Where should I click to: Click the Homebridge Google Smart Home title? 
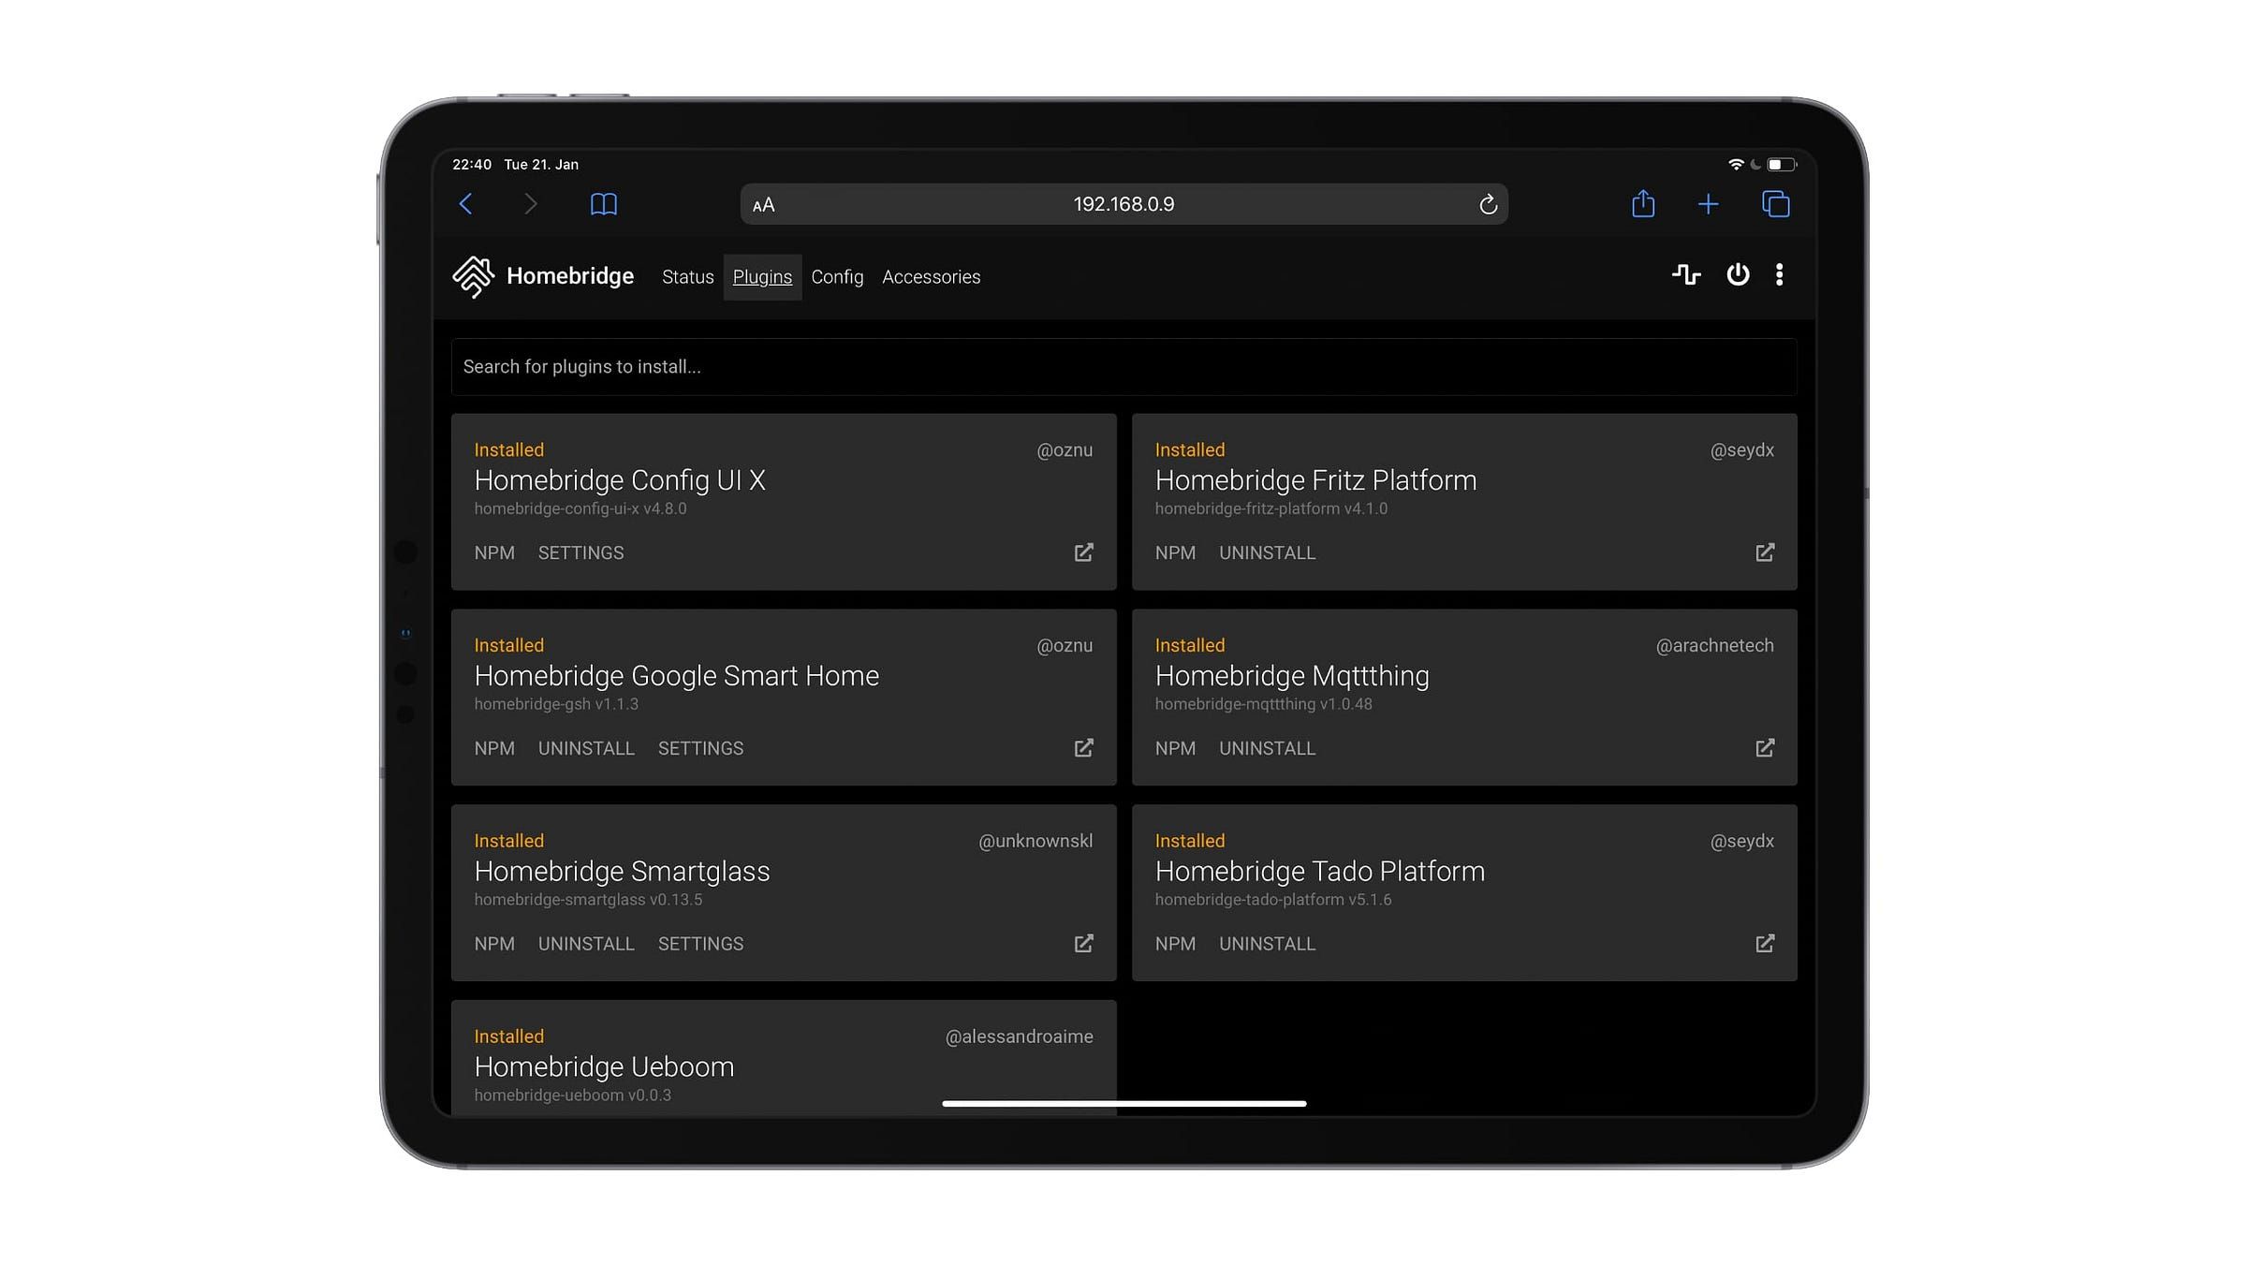(677, 676)
